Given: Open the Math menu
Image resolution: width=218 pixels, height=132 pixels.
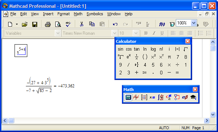Looking at the screenshot, I should [78, 14].
